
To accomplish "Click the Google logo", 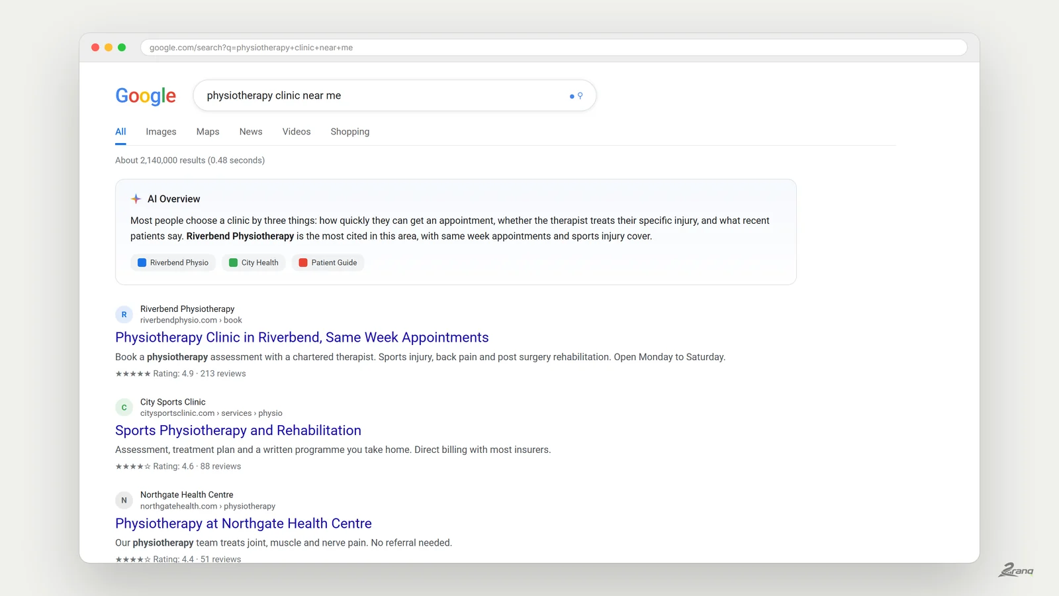I will [146, 96].
